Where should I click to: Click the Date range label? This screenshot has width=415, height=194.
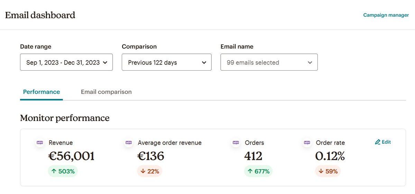[x=36, y=47]
